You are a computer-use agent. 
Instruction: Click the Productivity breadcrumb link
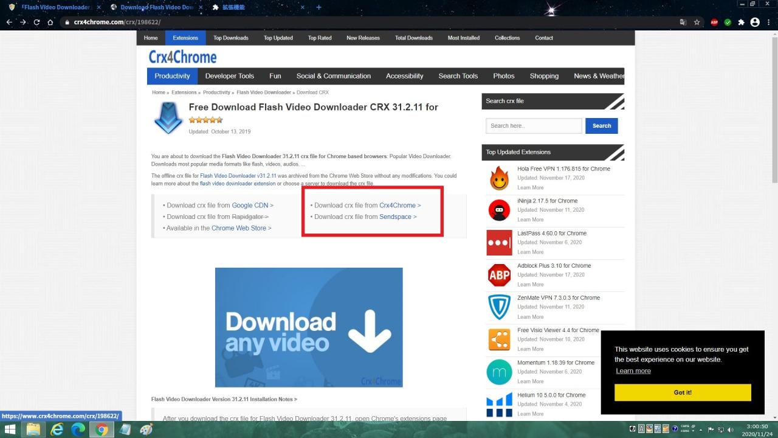(x=216, y=92)
